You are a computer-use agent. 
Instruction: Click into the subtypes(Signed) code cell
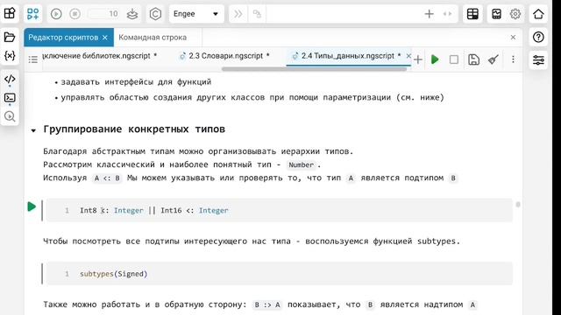tap(279, 274)
